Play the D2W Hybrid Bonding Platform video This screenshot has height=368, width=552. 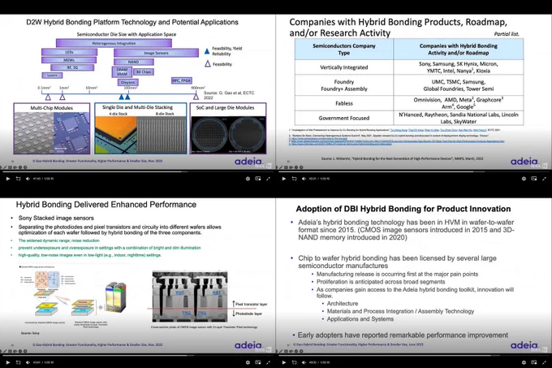tap(8, 179)
